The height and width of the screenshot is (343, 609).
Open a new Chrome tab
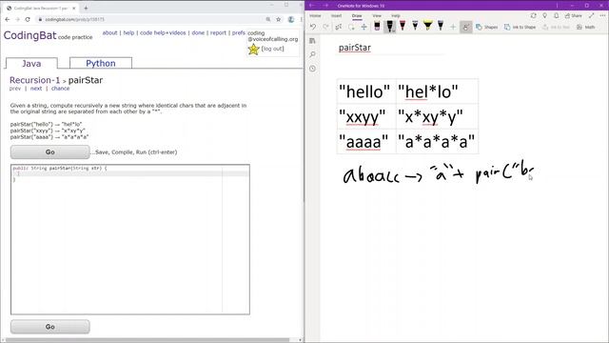86,8
